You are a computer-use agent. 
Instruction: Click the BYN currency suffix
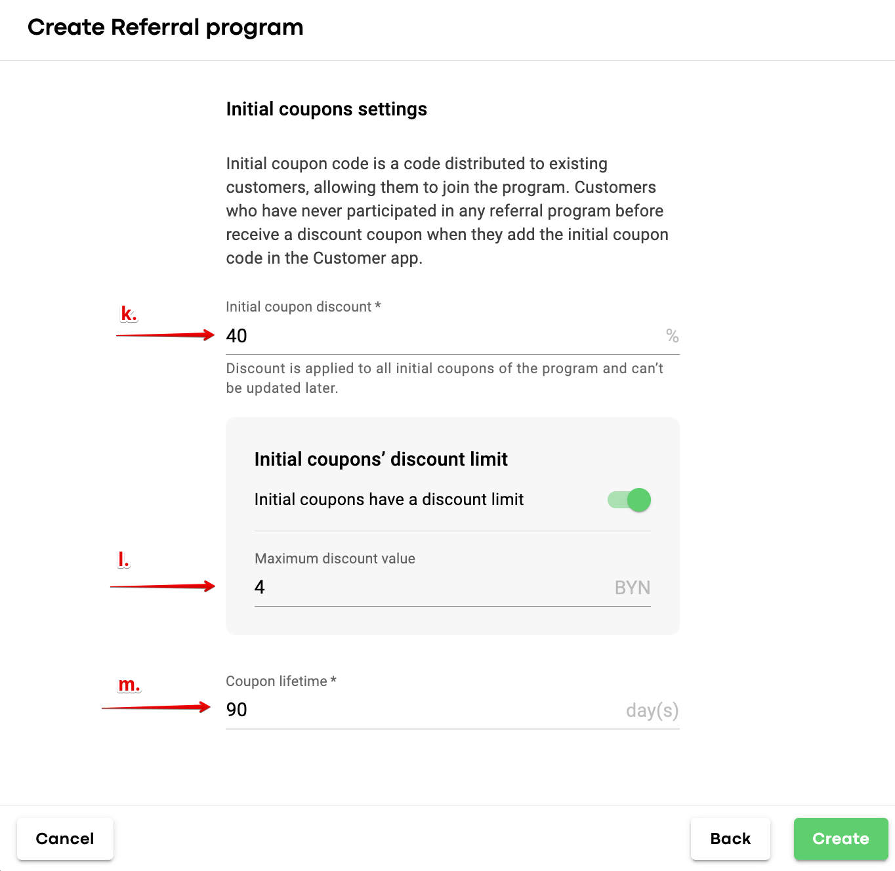coord(632,588)
